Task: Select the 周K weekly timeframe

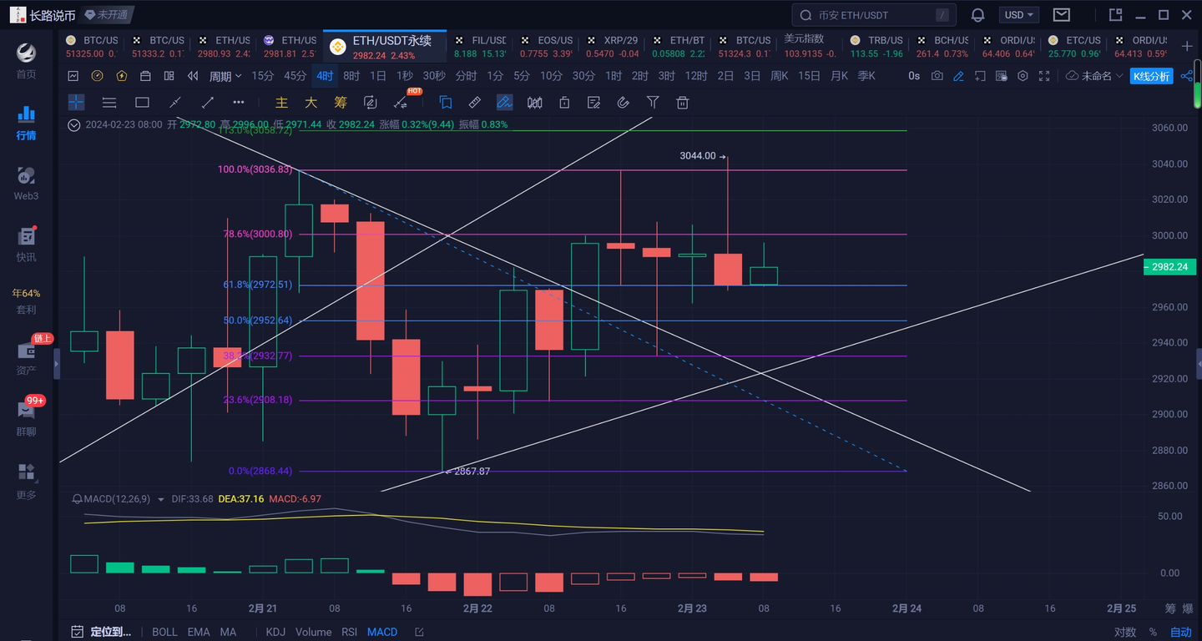Action: [x=779, y=76]
